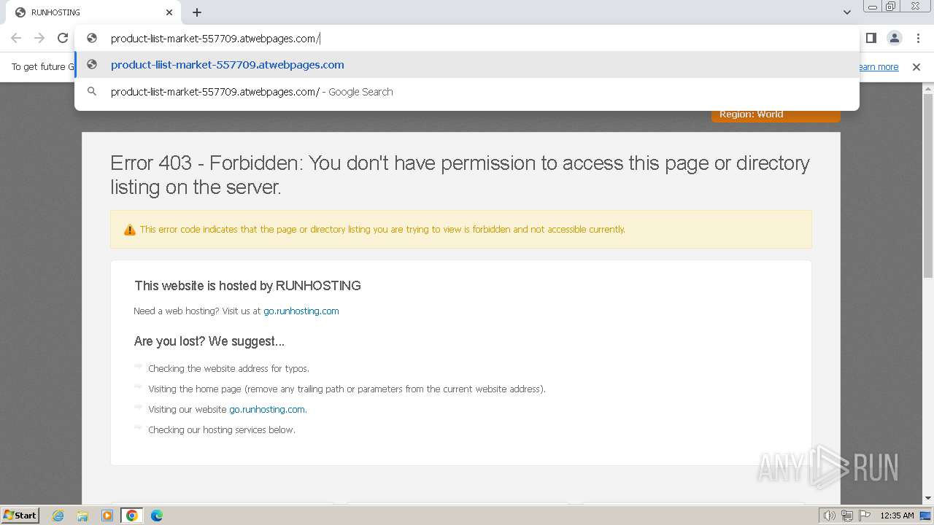Click the Region: World button
The height and width of the screenshot is (525, 934).
[776, 115]
